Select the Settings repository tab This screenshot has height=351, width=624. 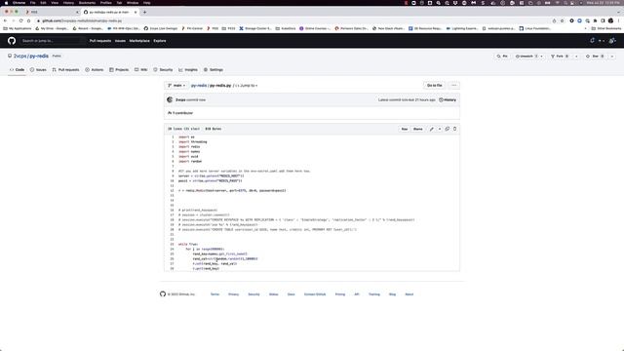click(x=214, y=69)
